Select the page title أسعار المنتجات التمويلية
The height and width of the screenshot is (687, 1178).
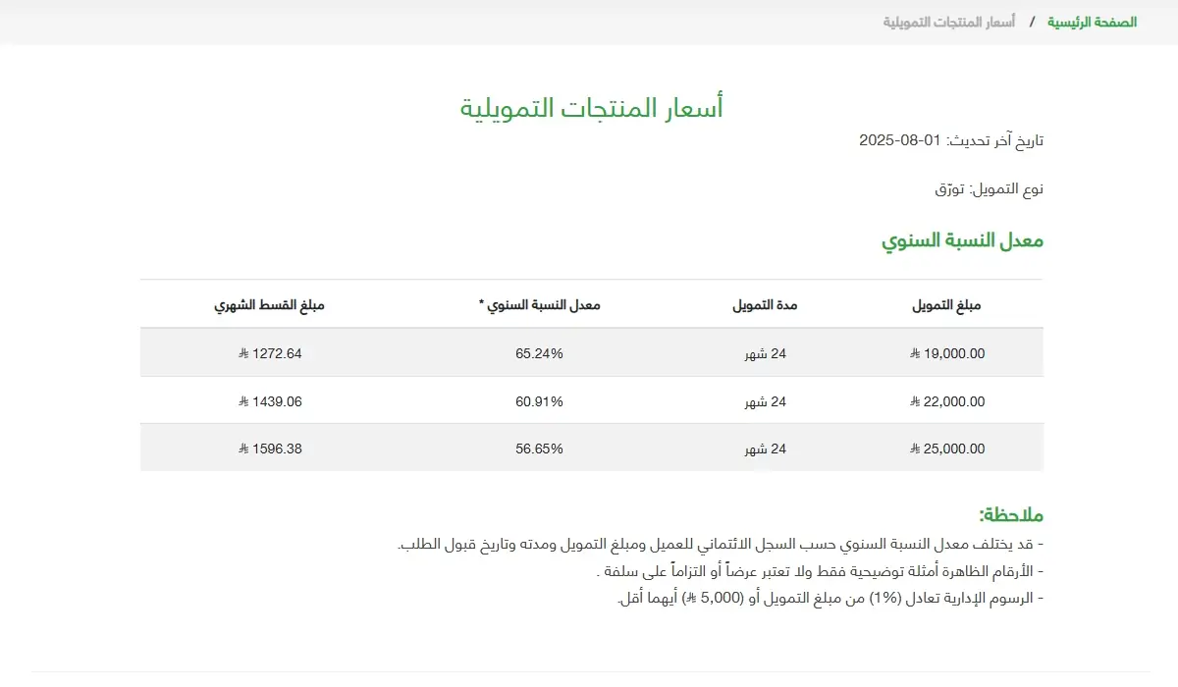(x=592, y=108)
